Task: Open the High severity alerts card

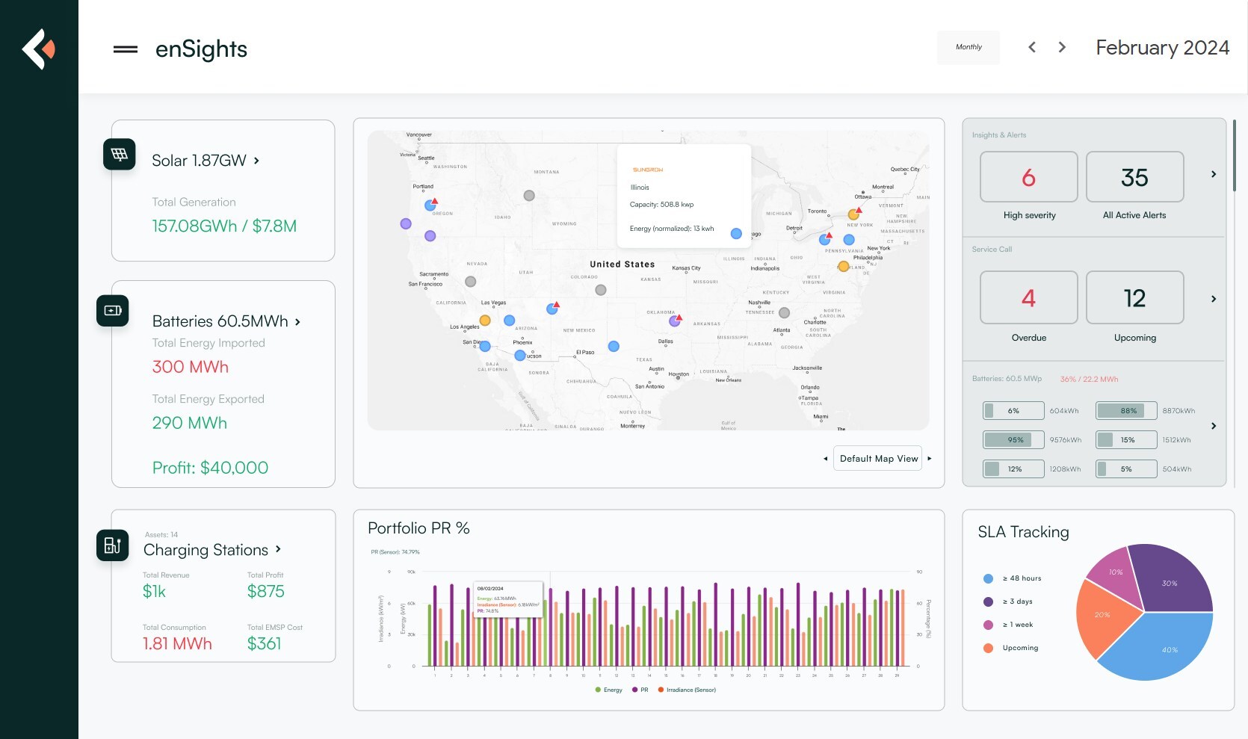Action: pyautogui.click(x=1028, y=177)
